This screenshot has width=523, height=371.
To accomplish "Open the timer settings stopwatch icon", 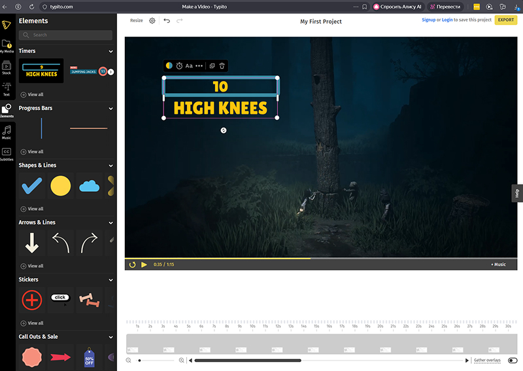I will (179, 66).
